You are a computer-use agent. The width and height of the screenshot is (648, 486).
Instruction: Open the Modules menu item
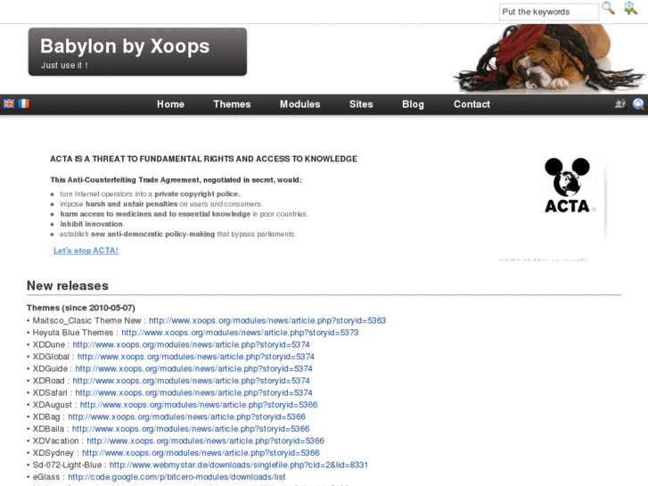(x=300, y=104)
